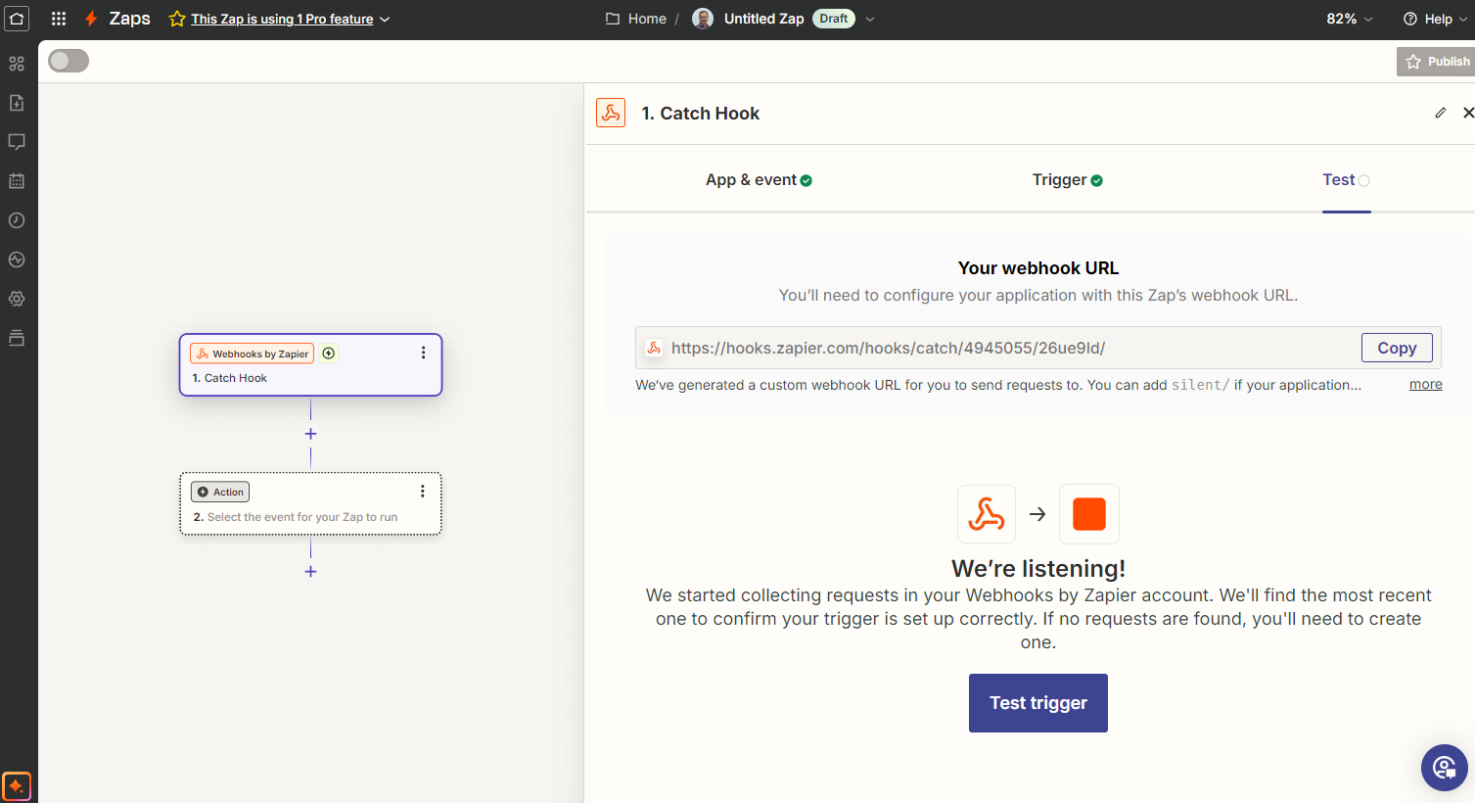Click the webhook icon in the URL field

(x=654, y=348)
